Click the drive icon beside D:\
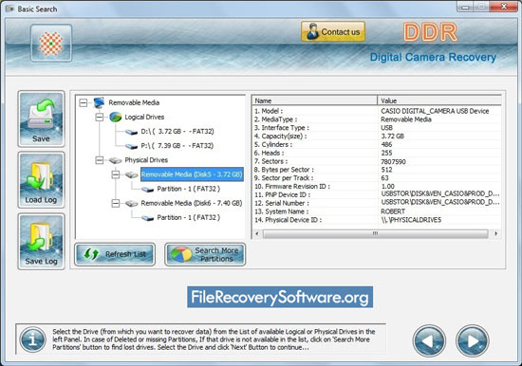The image size is (522, 366). (132, 132)
